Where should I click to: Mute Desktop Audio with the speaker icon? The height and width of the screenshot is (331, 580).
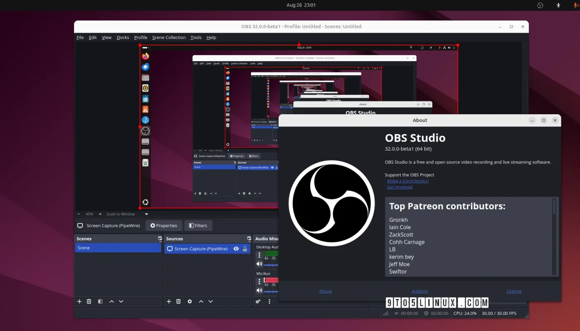(x=259, y=264)
